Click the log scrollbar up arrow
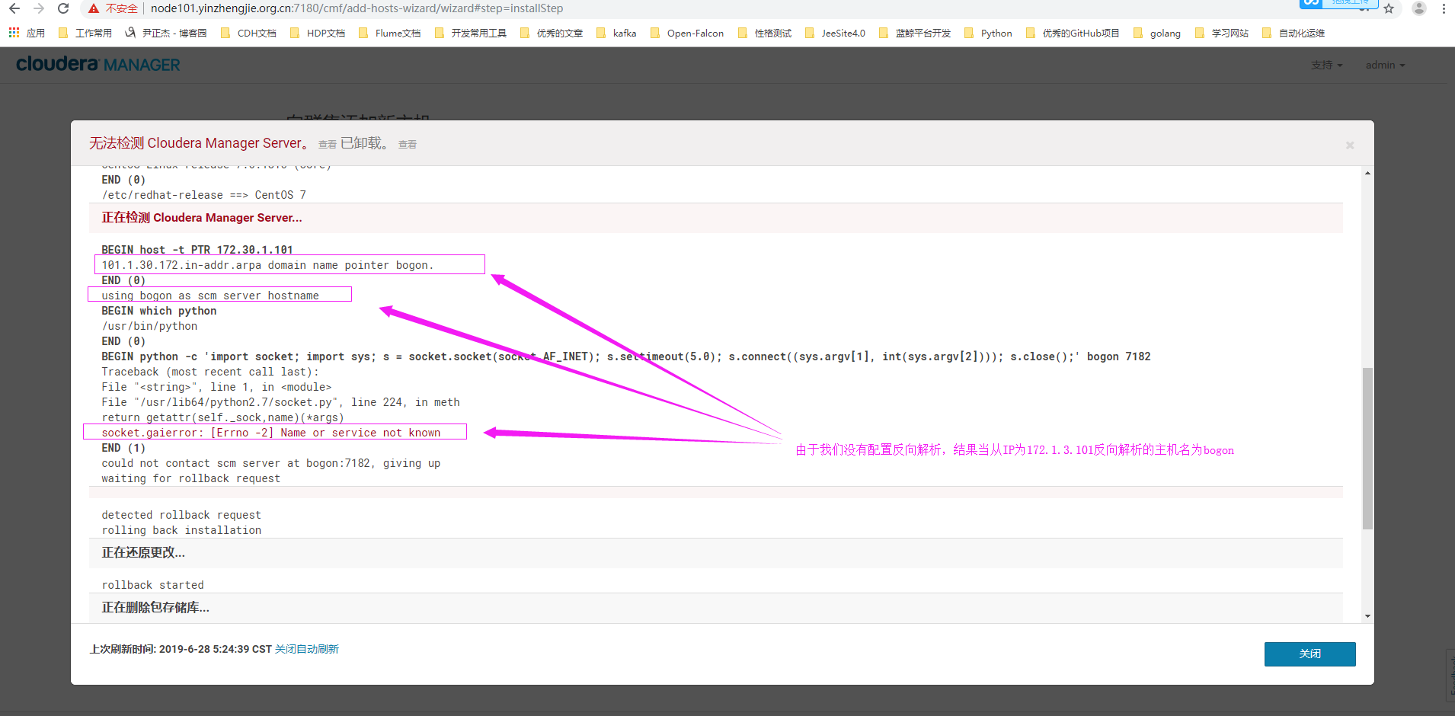The height and width of the screenshot is (716, 1455). [1367, 173]
